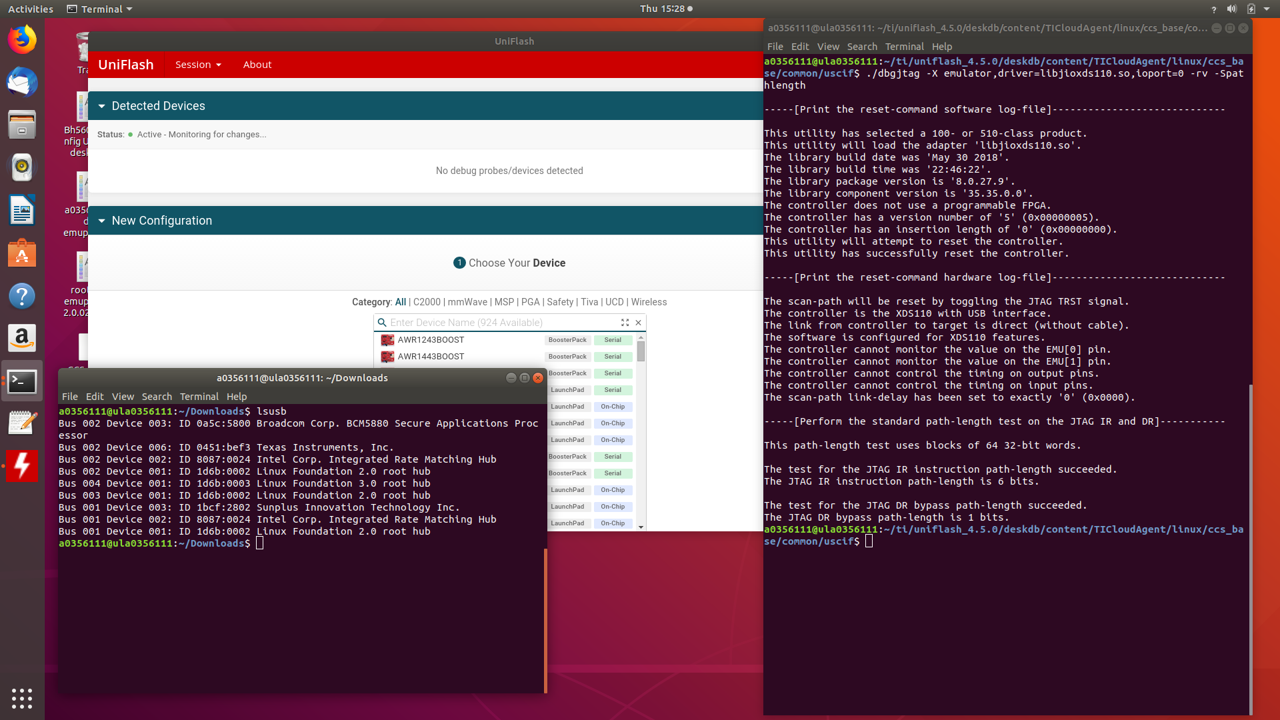This screenshot has height=720, width=1280.
Task: Select the AWR1243BOOST board icon
Action: 387,340
